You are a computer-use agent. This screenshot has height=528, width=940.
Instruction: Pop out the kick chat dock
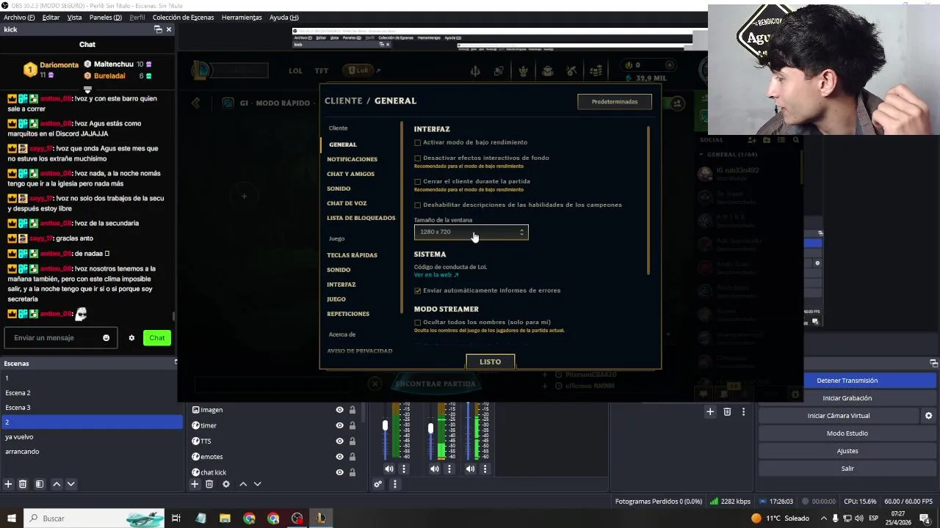[x=158, y=29]
